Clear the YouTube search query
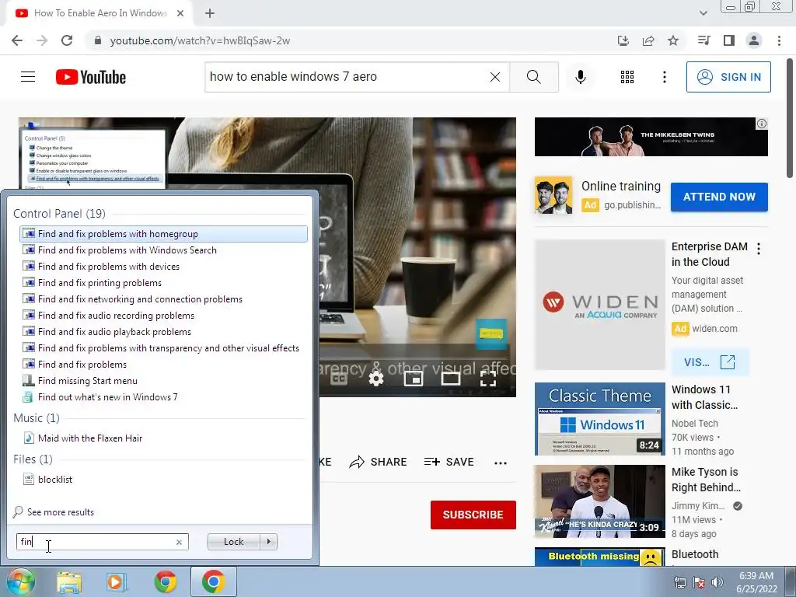Screen dimensions: 796x597 pos(495,77)
